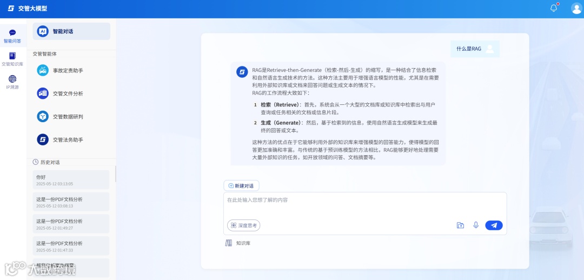Open the 交管知识库 sidebar tab
Viewport: 584px width, 280px height.
(x=12, y=59)
